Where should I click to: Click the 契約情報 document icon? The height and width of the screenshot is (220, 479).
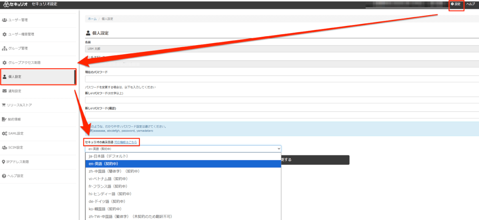click(4, 119)
